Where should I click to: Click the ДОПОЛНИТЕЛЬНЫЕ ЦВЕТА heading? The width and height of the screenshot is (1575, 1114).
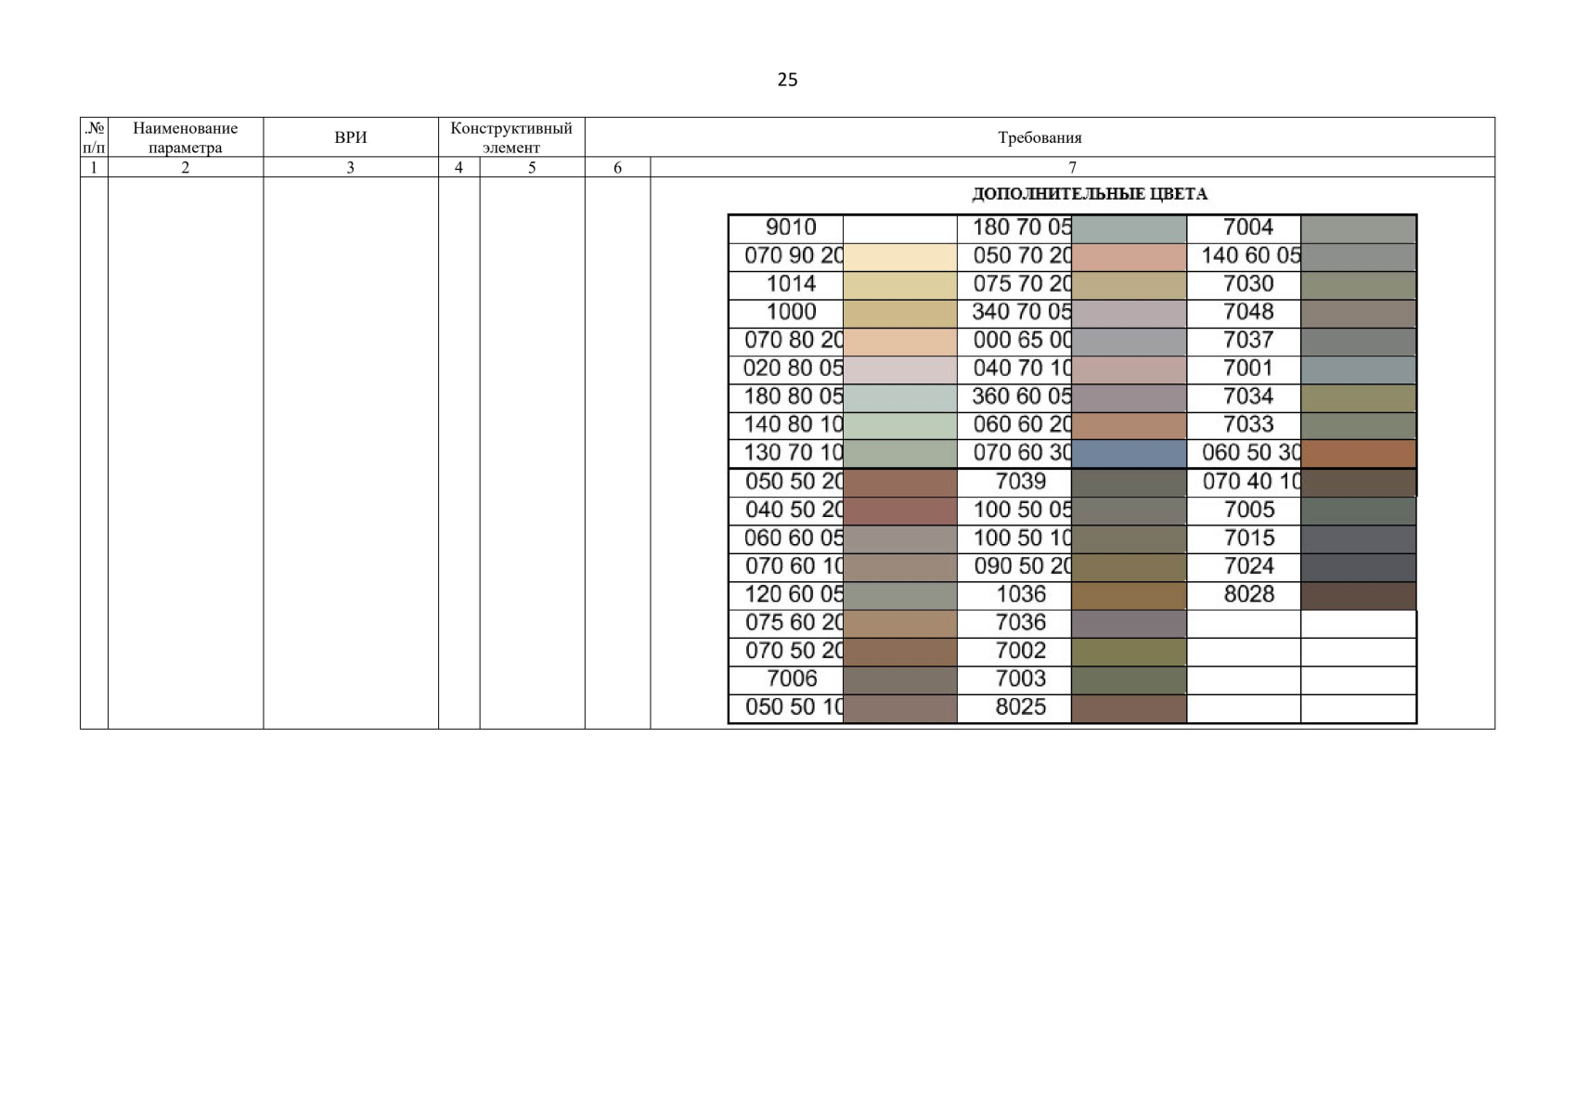click(1090, 194)
